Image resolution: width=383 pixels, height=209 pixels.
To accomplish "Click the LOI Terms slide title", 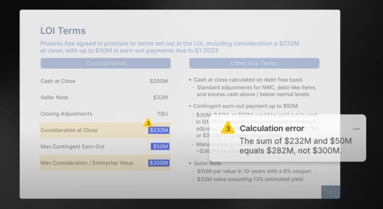I will point(63,31).
